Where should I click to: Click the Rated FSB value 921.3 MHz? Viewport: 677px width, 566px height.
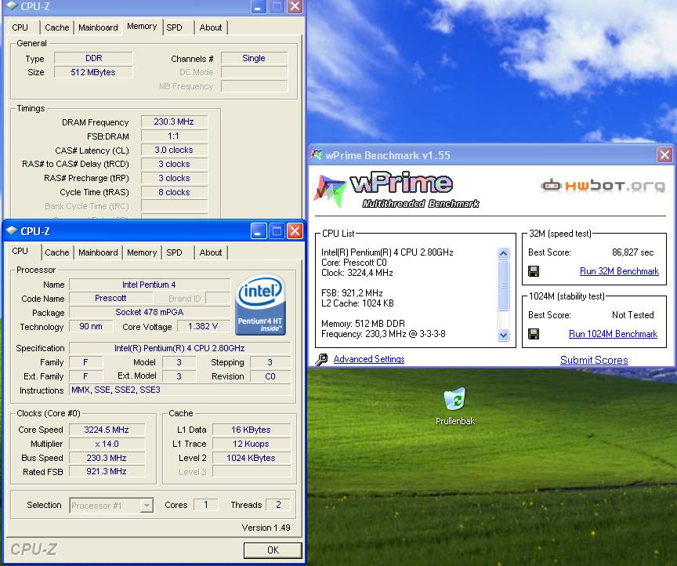pos(107,471)
